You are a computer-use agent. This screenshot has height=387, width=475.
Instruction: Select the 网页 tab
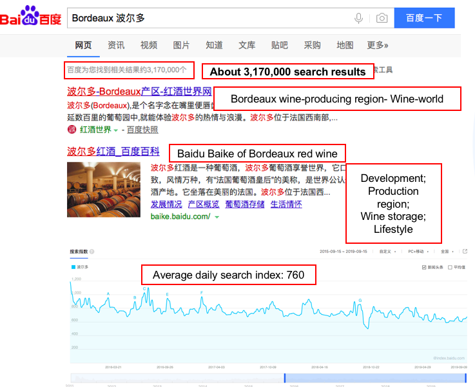click(x=83, y=45)
